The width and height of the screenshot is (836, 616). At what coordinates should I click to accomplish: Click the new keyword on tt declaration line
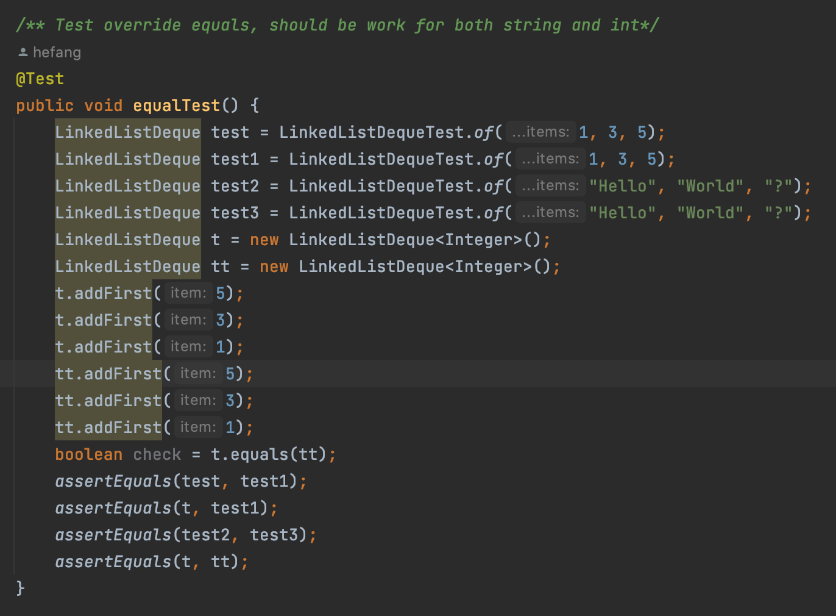pos(274,267)
